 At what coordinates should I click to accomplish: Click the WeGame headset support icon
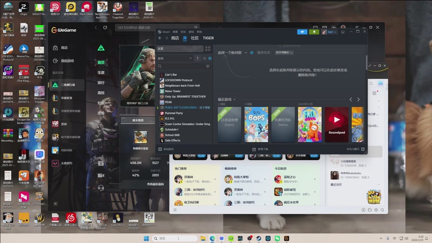tap(101, 188)
